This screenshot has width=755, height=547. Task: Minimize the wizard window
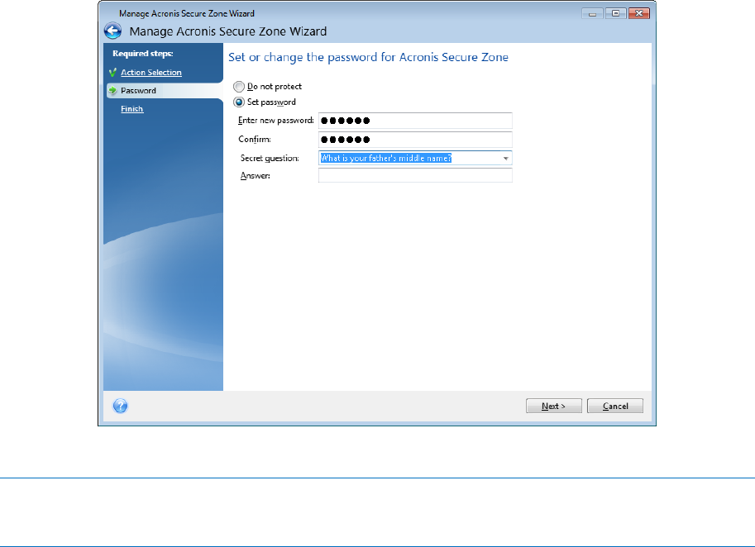(x=592, y=13)
